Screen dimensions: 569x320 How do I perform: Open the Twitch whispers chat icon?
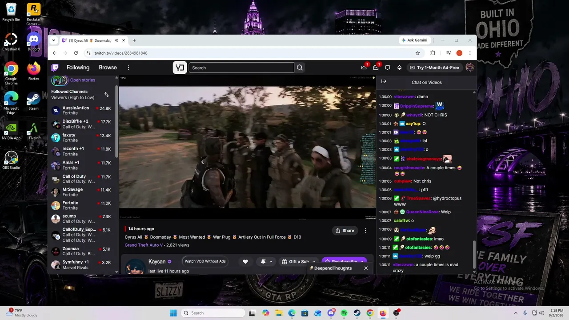point(388,68)
